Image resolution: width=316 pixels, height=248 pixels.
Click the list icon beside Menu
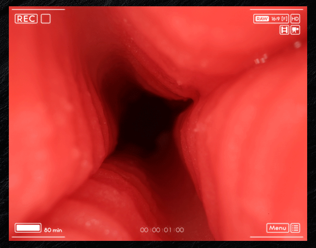(295, 228)
